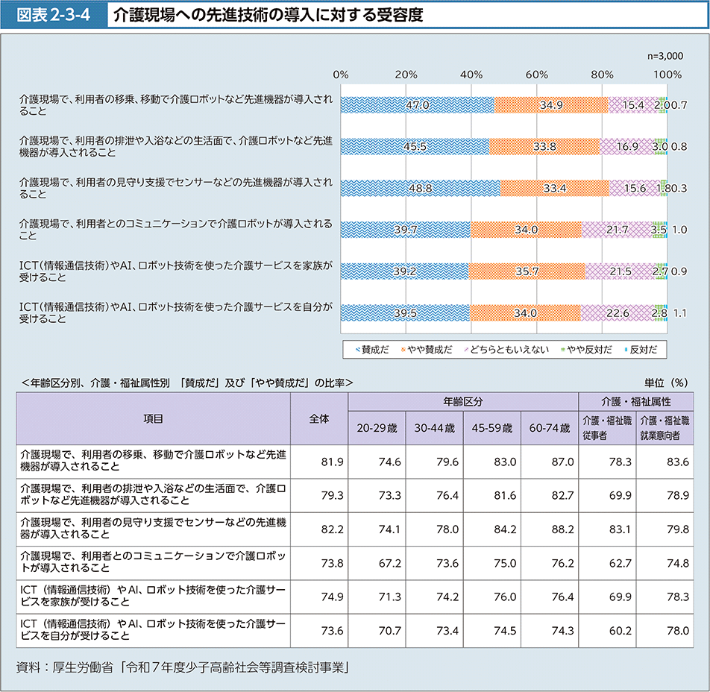Click table cell 83.6
Screen dimensions: 710x692
[677, 462]
